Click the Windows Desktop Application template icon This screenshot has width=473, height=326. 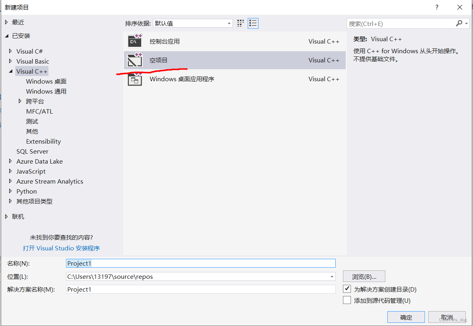135,79
